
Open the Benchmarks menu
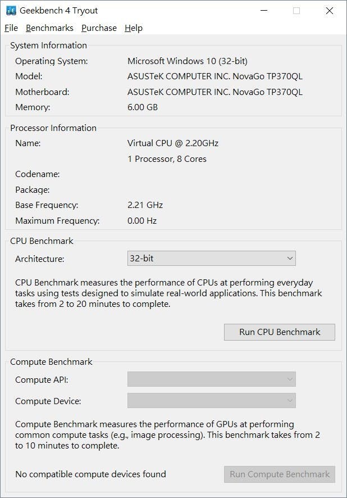pos(49,28)
